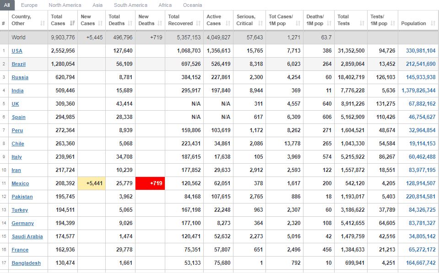
Task: Open the Chile country link
Action: tap(18, 144)
